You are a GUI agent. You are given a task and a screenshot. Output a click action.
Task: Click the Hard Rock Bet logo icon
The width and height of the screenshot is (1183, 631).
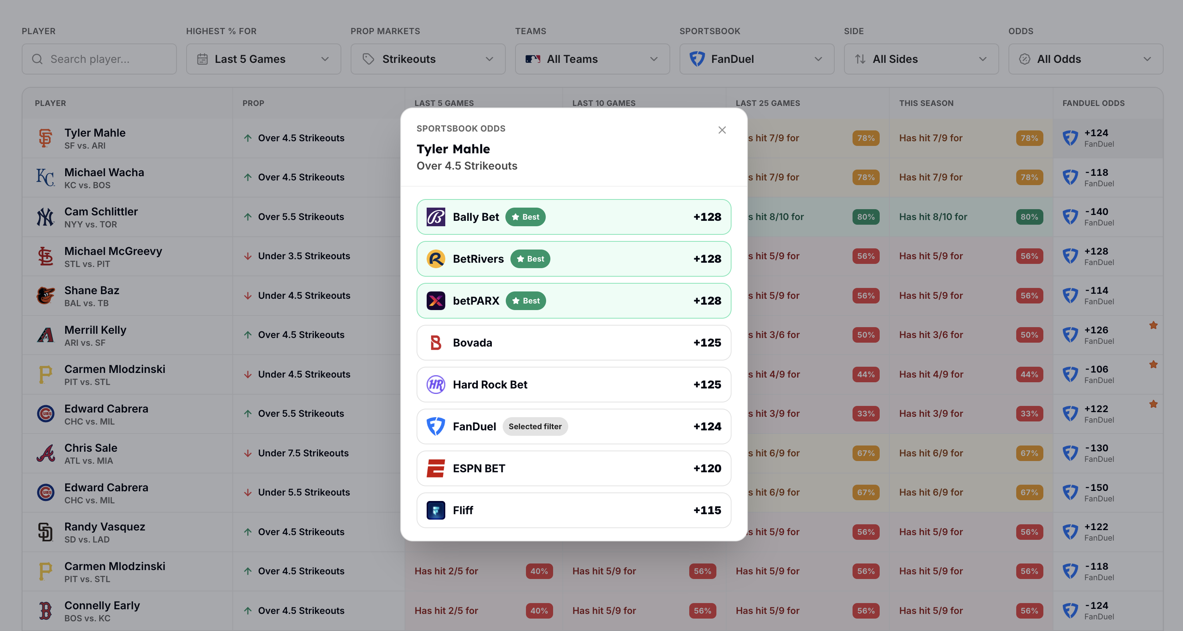(x=436, y=385)
